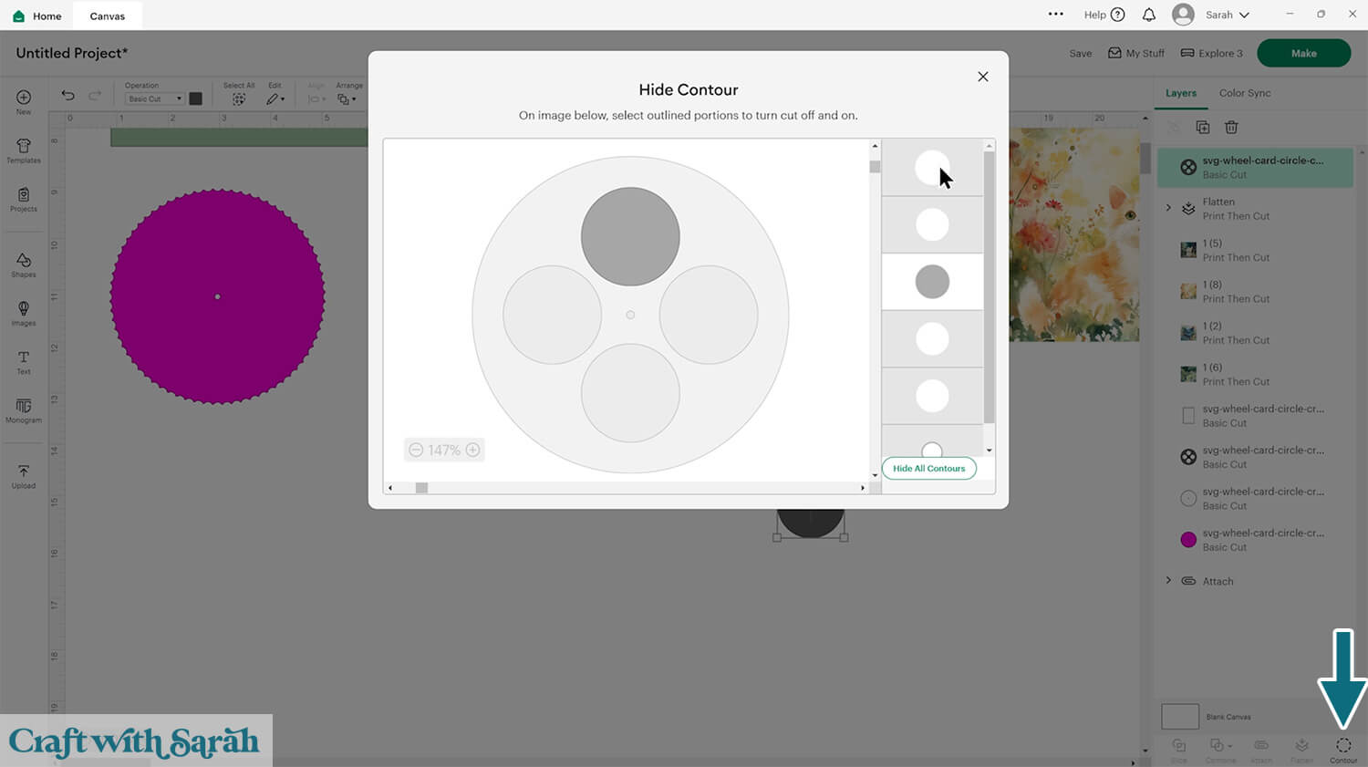Screen dimensions: 1368x767
Task: Close the Hide Contour dialog
Action: [983, 77]
